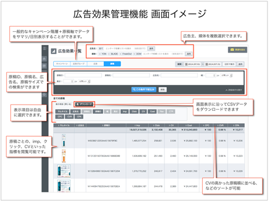Switch to the 広告 tab

point(95,64)
